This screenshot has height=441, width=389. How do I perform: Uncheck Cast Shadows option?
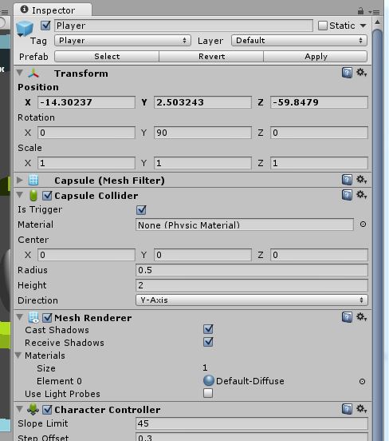tap(208, 329)
